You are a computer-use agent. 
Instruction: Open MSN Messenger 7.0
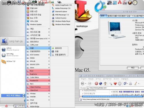pyautogui.click(x=60, y=15)
